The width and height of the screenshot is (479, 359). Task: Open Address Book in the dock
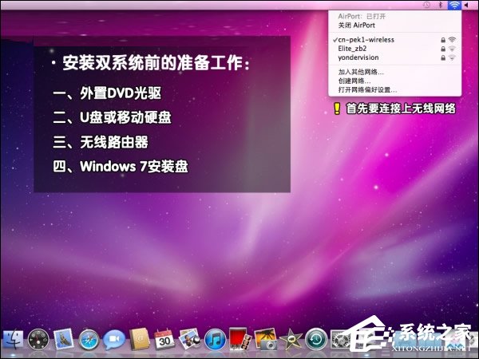[139, 341]
